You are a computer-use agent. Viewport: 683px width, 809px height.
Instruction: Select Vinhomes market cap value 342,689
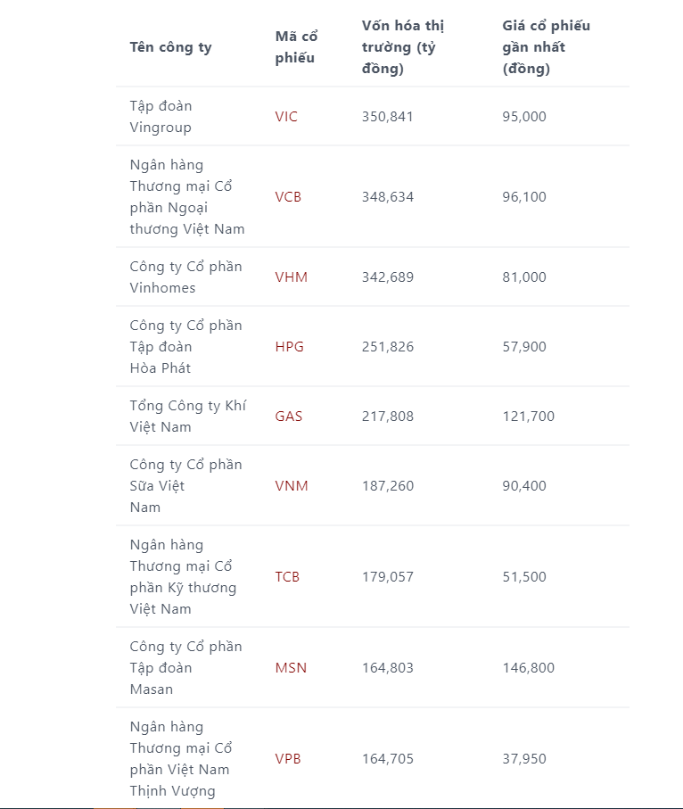coord(388,277)
